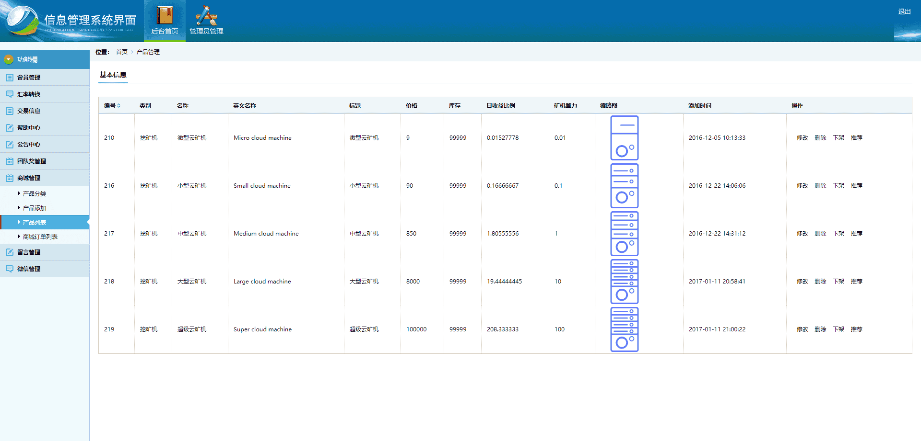The height and width of the screenshot is (441, 921).
Task: Click 修改 for Micro cloud machine
Action: (802, 138)
